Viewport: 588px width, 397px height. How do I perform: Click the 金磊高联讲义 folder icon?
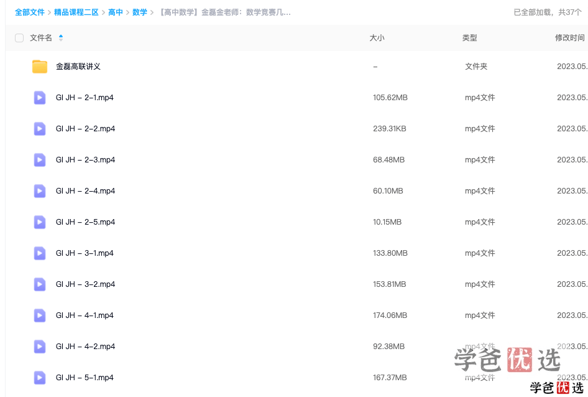point(39,67)
